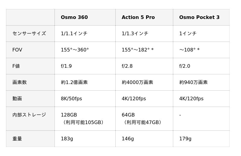Select the 155°〜182° FOV cell
This screenshot has height=156, width=241.
[137, 50]
